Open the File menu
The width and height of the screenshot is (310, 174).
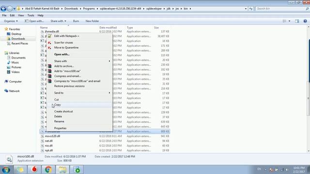(4, 15)
